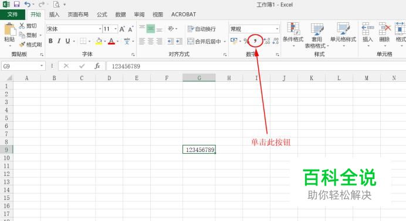Click the 剪切 (Cut) button
This screenshot has height=221, width=406.
pos(28,26)
